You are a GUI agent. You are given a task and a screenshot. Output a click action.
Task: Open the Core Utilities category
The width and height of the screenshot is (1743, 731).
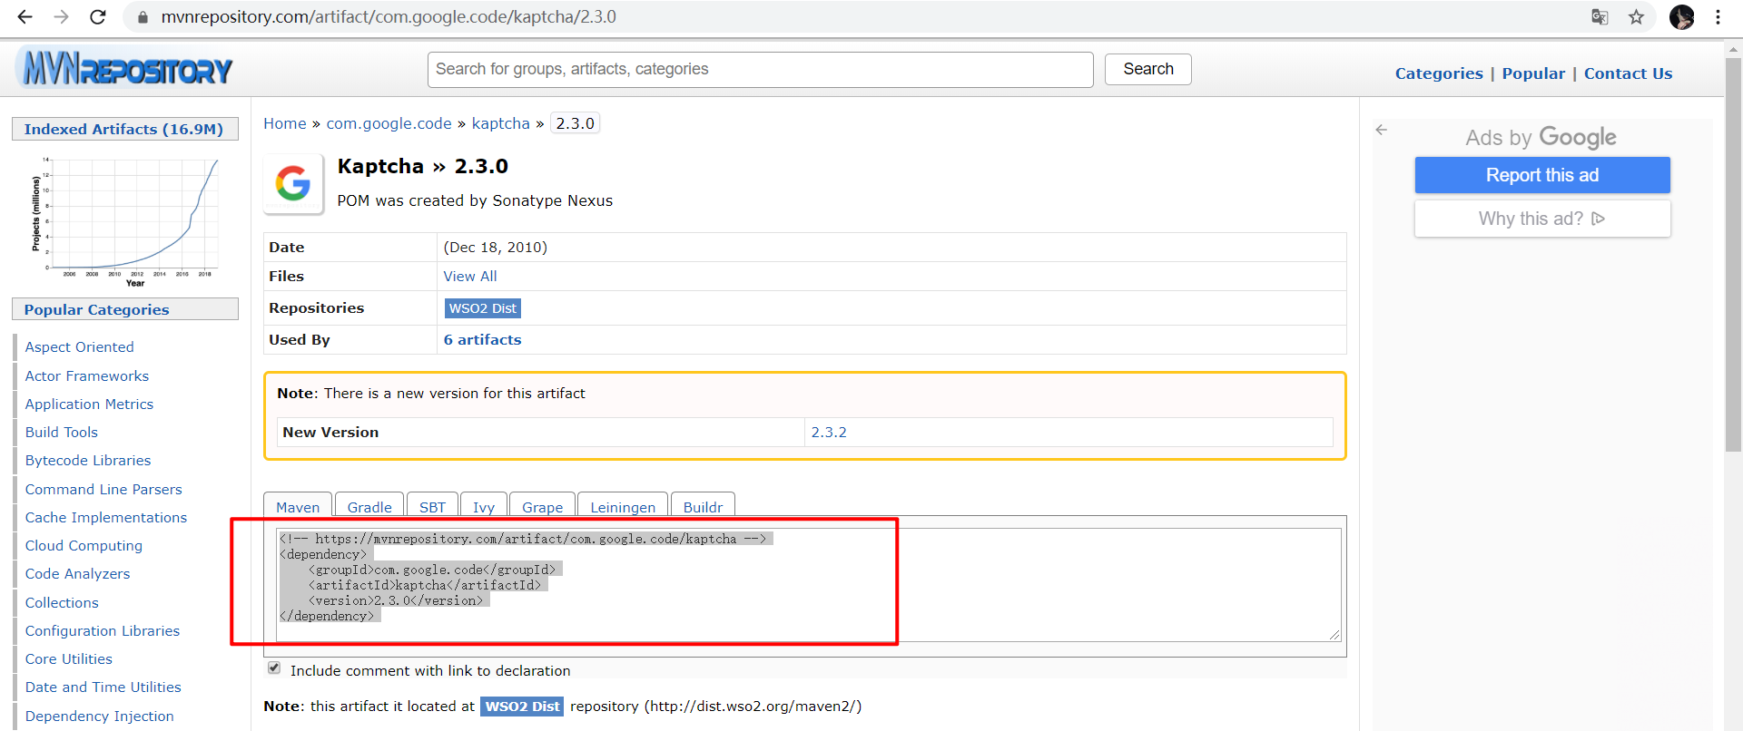coord(68,658)
